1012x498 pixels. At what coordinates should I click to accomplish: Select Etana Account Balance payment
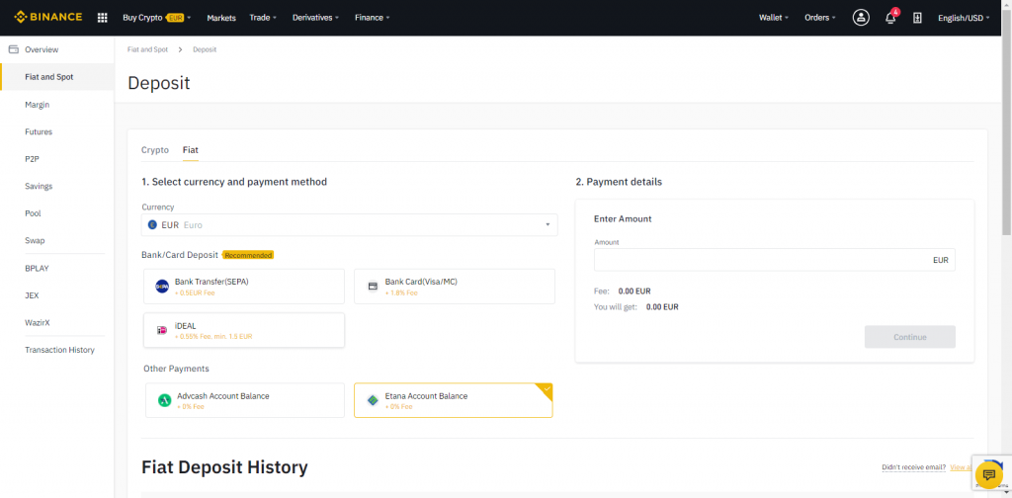point(453,400)
